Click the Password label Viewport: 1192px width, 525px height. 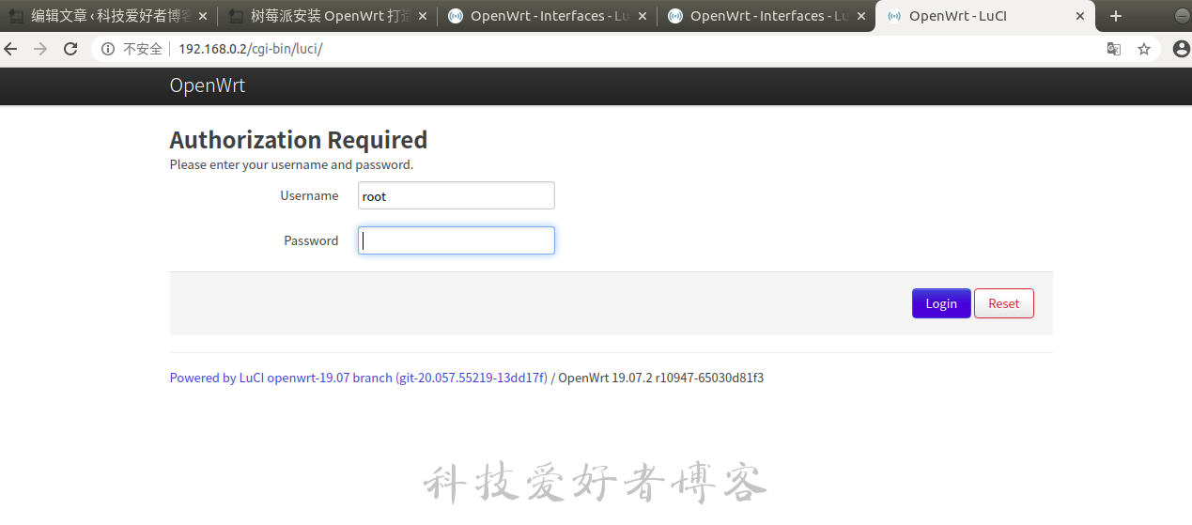pos(311,240)
